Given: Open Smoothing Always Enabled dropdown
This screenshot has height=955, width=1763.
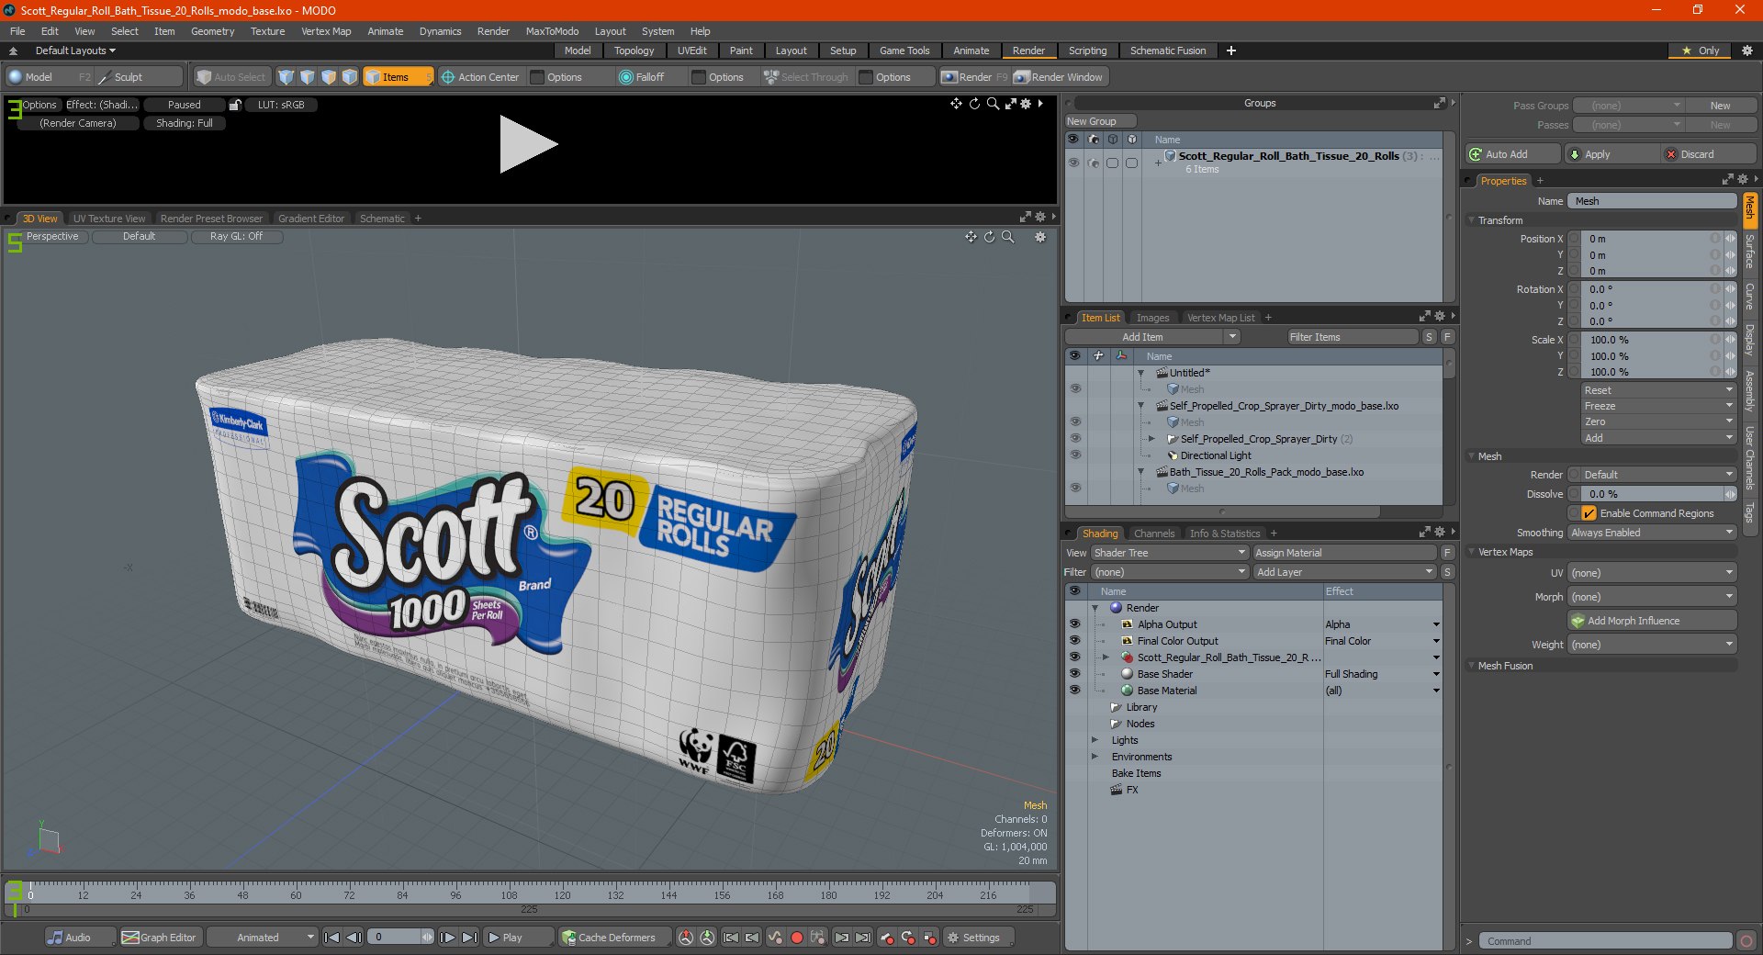Looking at the screenshot, I should (1652, 533).
